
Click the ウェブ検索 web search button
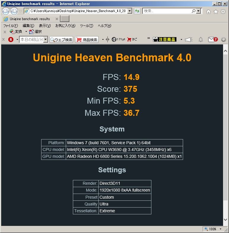coord(61,40)
